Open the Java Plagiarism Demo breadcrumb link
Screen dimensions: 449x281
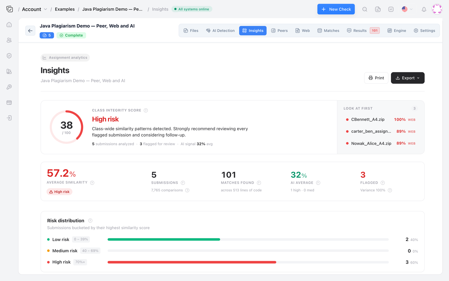[112, 9]
